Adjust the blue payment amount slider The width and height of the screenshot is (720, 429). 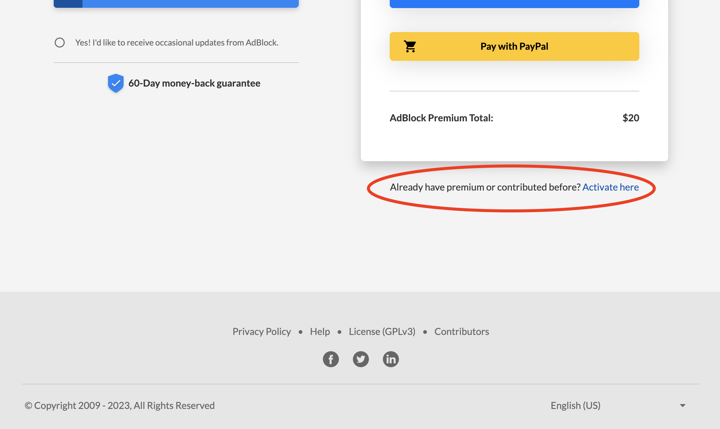[x=176, y=3]
